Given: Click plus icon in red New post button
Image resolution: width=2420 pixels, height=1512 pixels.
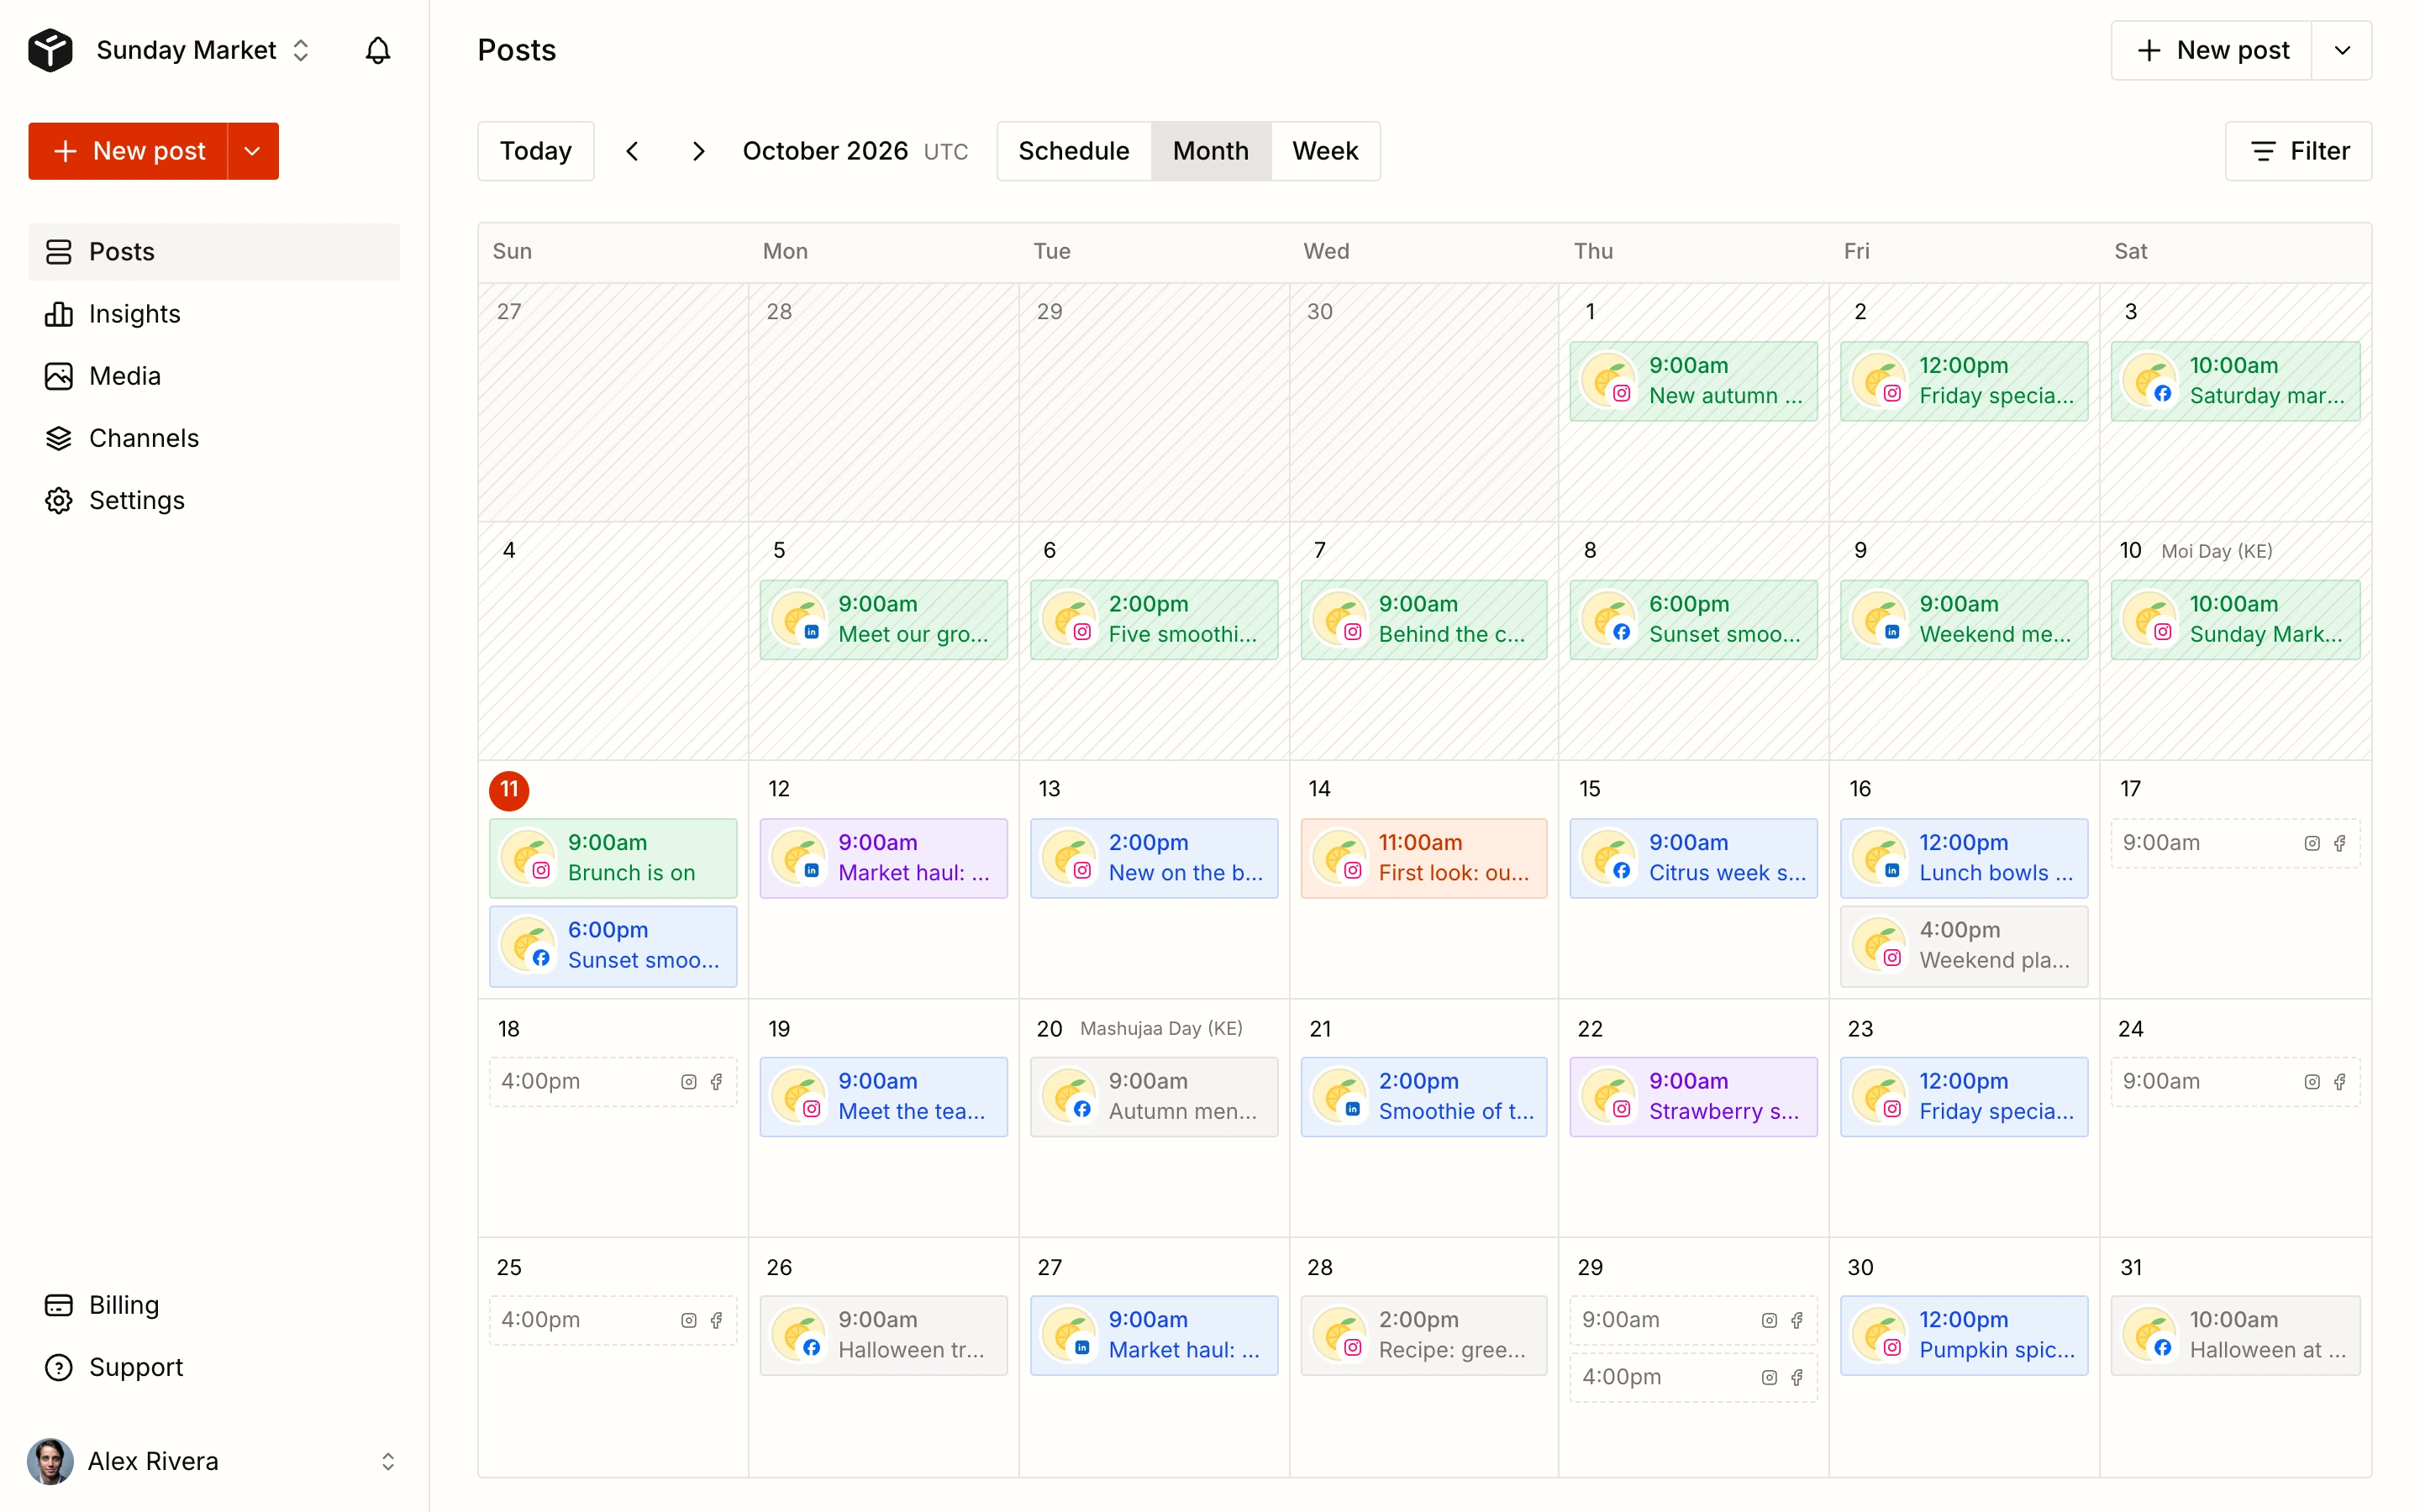Looking at the screenshot, I should pos(65,151).
